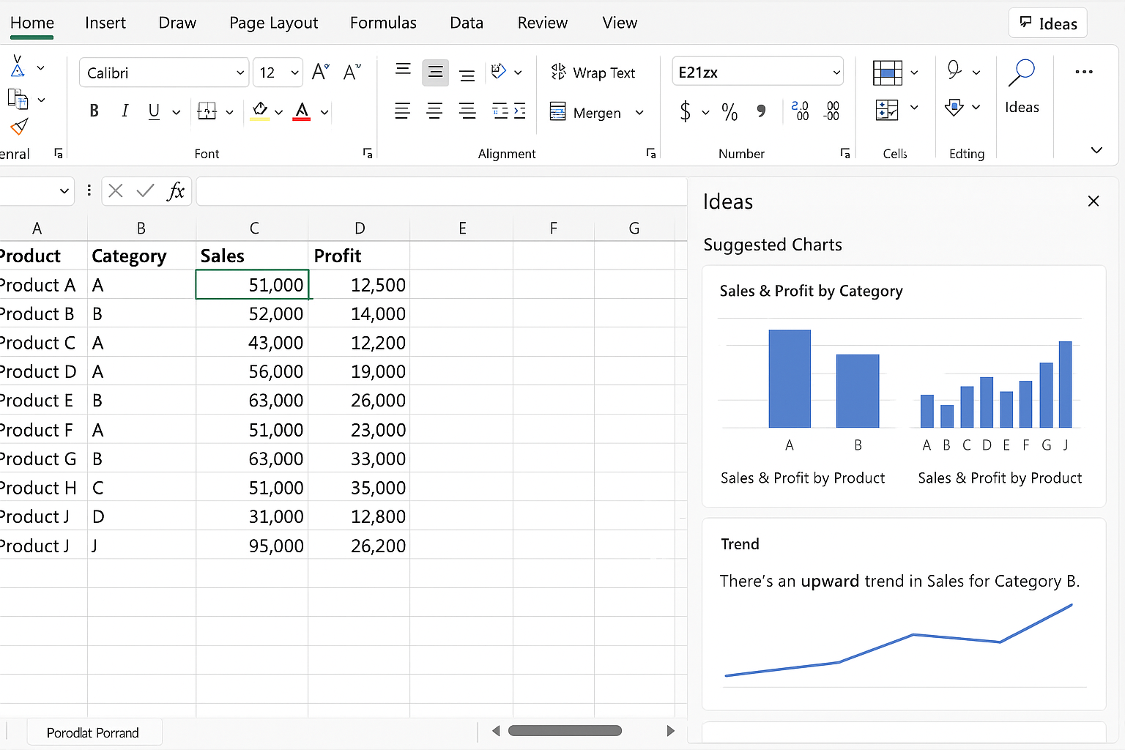Apply currency dollar format
1125x750 pixels.
(x=685, y=111)
